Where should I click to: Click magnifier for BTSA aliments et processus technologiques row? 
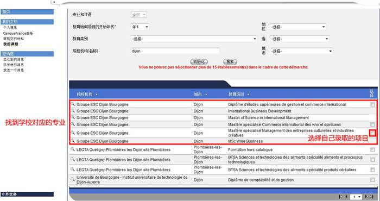[73, 159]
